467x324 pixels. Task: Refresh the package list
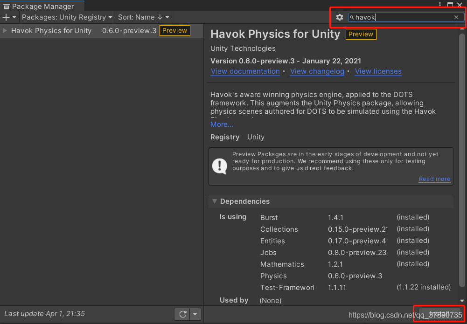coord(182,314)
